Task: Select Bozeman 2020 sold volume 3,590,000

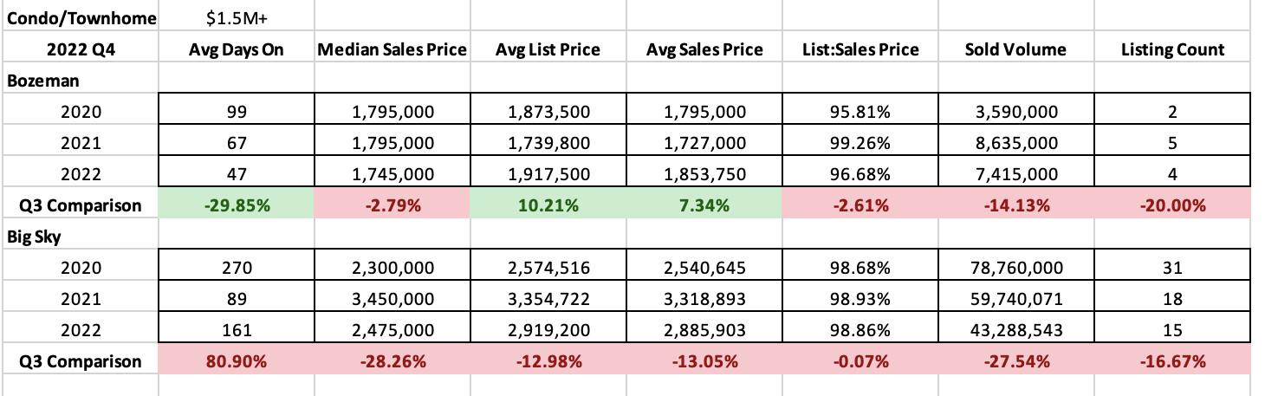Action: click(1016, 111)
